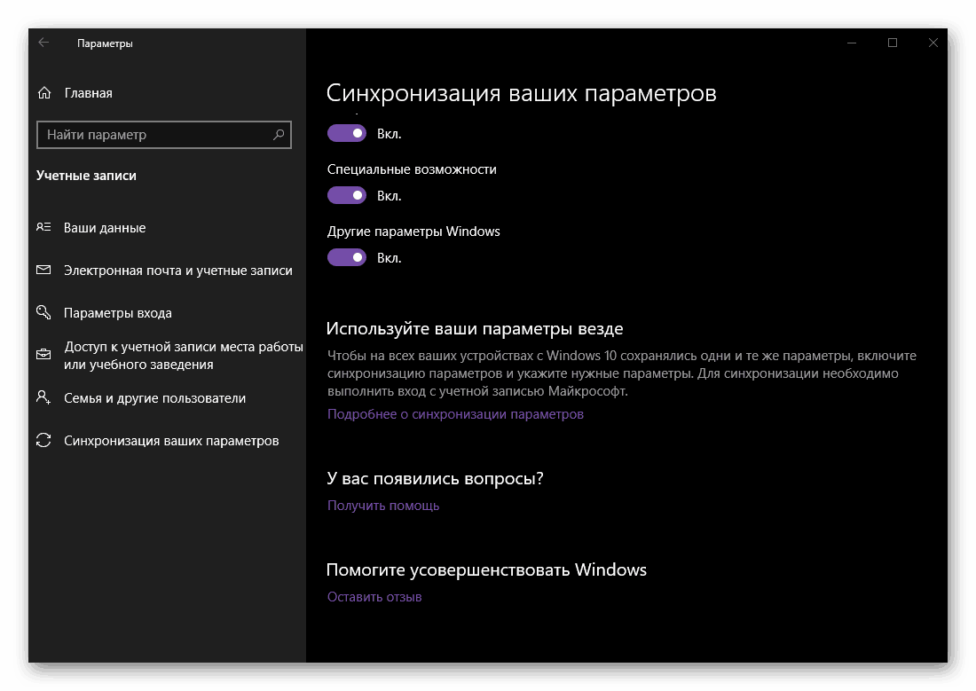This screenshot has height=691, width=976.
Task: Click the briefcase icon for work access
Action: 43,354
